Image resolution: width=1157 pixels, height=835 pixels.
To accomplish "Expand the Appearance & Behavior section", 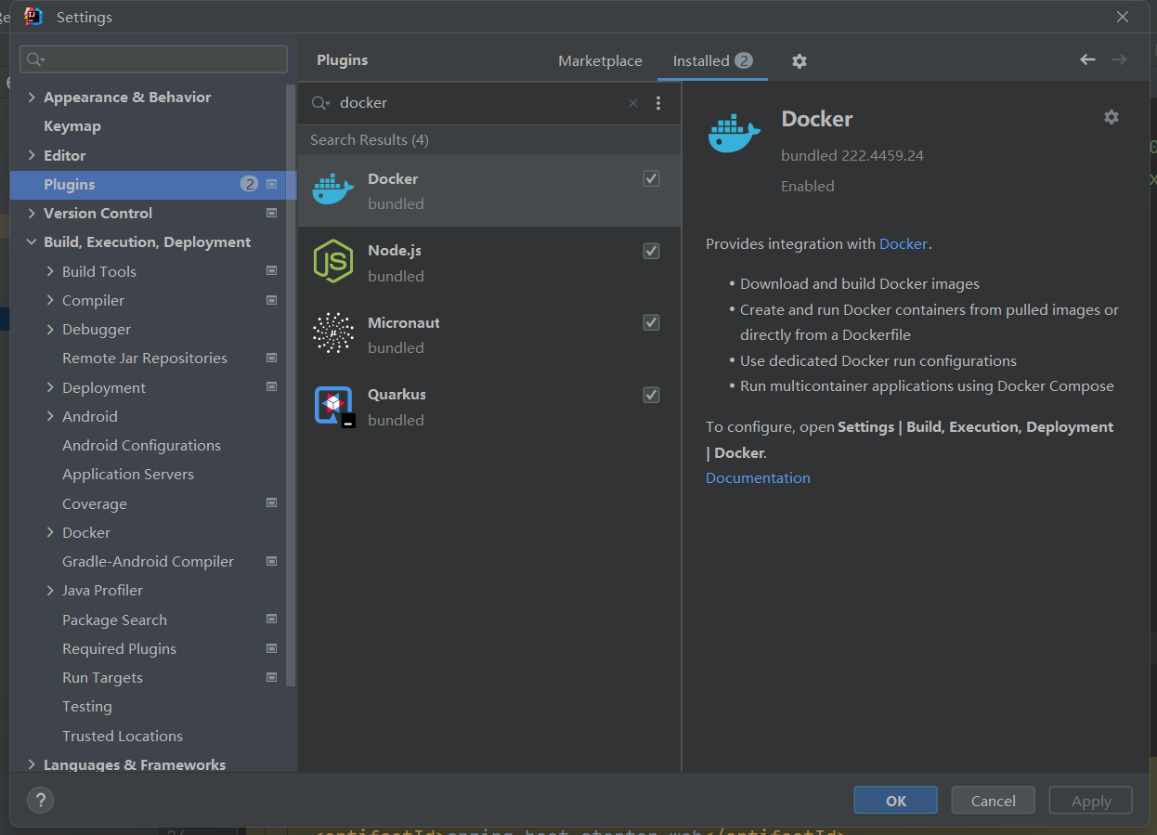I will click(x=31, y=97).
